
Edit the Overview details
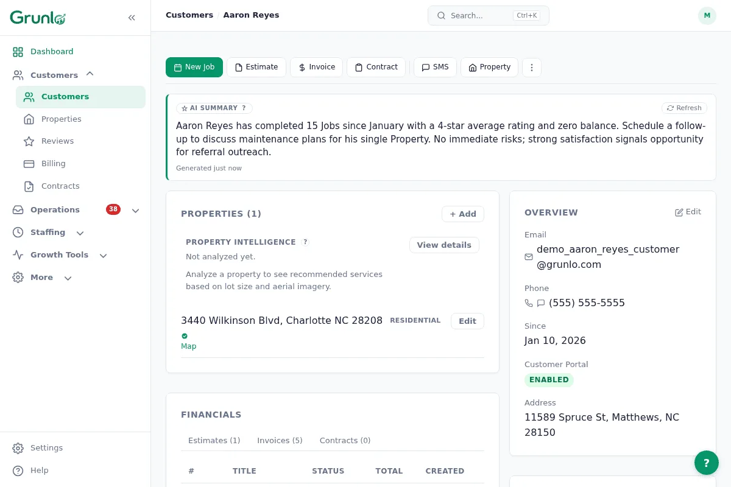click(x=688, y=212)
